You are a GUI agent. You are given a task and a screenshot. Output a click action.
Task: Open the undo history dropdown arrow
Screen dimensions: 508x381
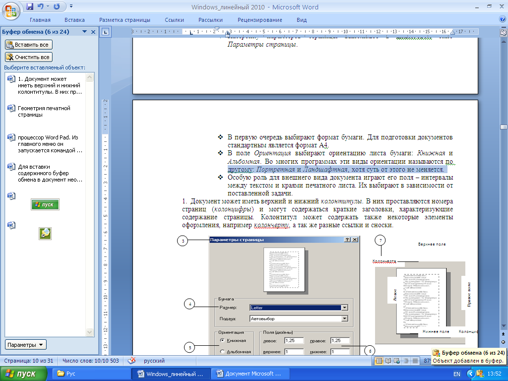tap(48, 6)
